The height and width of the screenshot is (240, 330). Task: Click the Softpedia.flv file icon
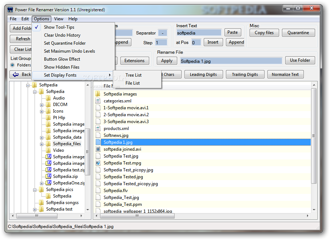pos(98,191)
